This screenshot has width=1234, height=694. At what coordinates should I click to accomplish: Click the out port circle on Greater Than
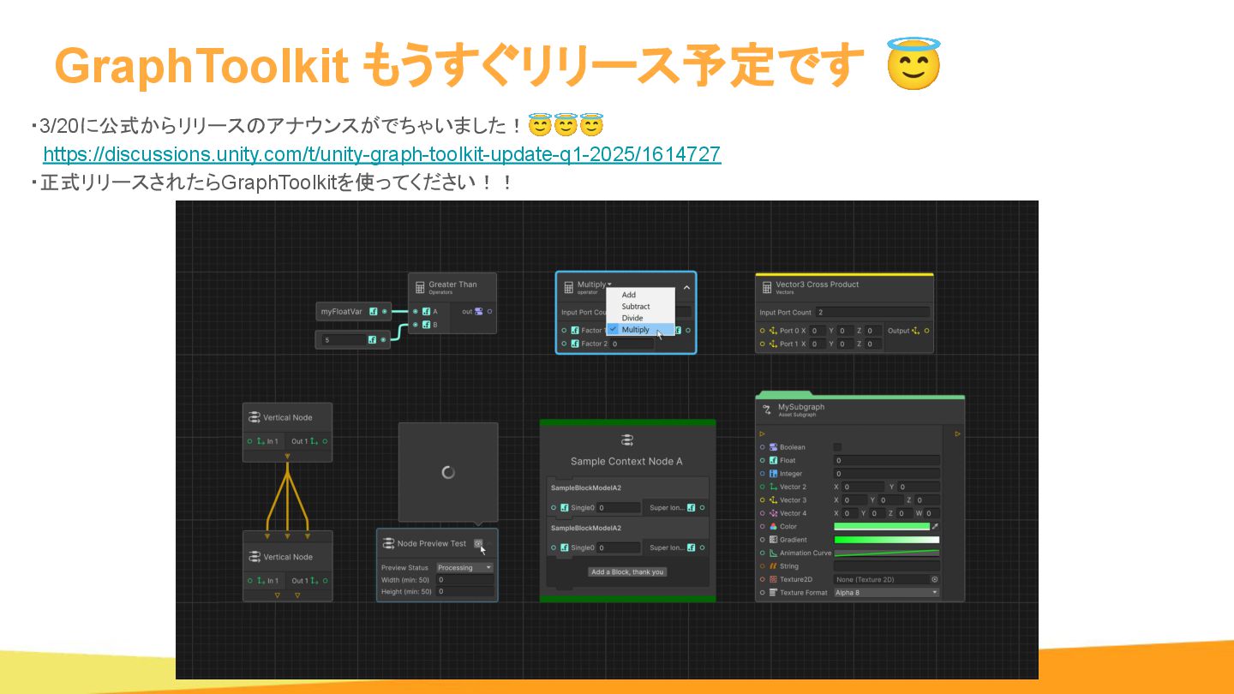tap(489, 311)
